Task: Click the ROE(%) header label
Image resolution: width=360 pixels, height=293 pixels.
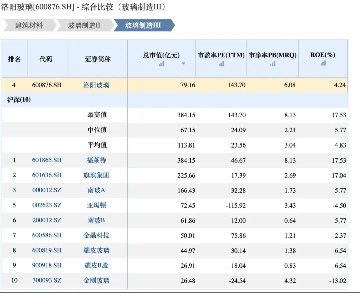Action: point(323,55)
